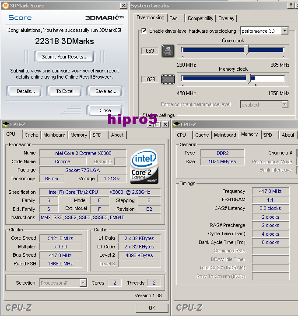Click the Intel Core 2 Extreme logo
The width and height of the screenshot is (298, 316).
tap(144, 166)
